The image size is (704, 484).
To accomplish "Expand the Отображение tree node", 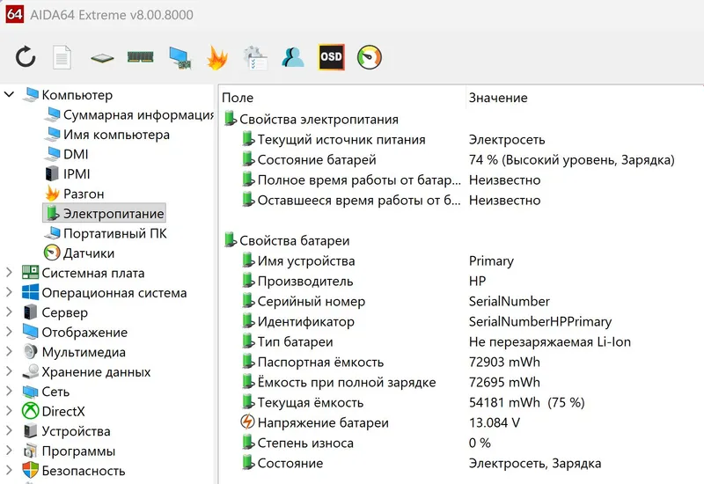I will tap(9, 332).
